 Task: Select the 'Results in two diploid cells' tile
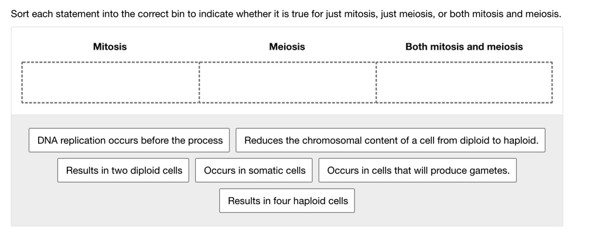pos(124,170)
